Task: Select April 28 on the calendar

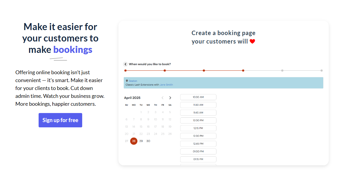Action: click(x=134, y=141)
